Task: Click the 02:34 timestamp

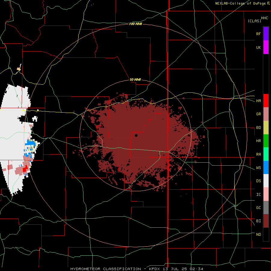Action: point(196,269)
